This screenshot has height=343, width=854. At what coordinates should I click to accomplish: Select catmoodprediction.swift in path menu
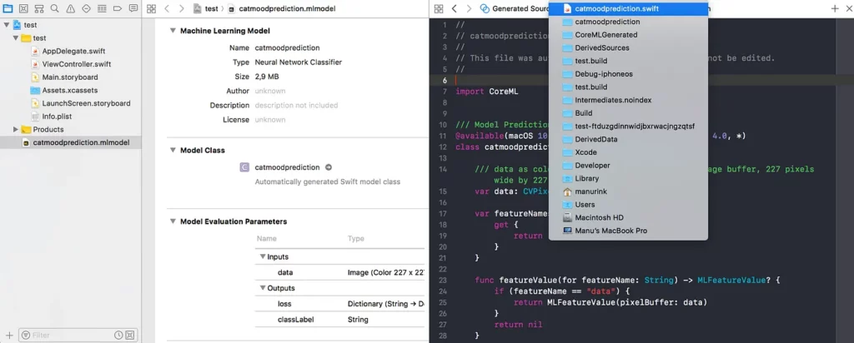point(628,8)
